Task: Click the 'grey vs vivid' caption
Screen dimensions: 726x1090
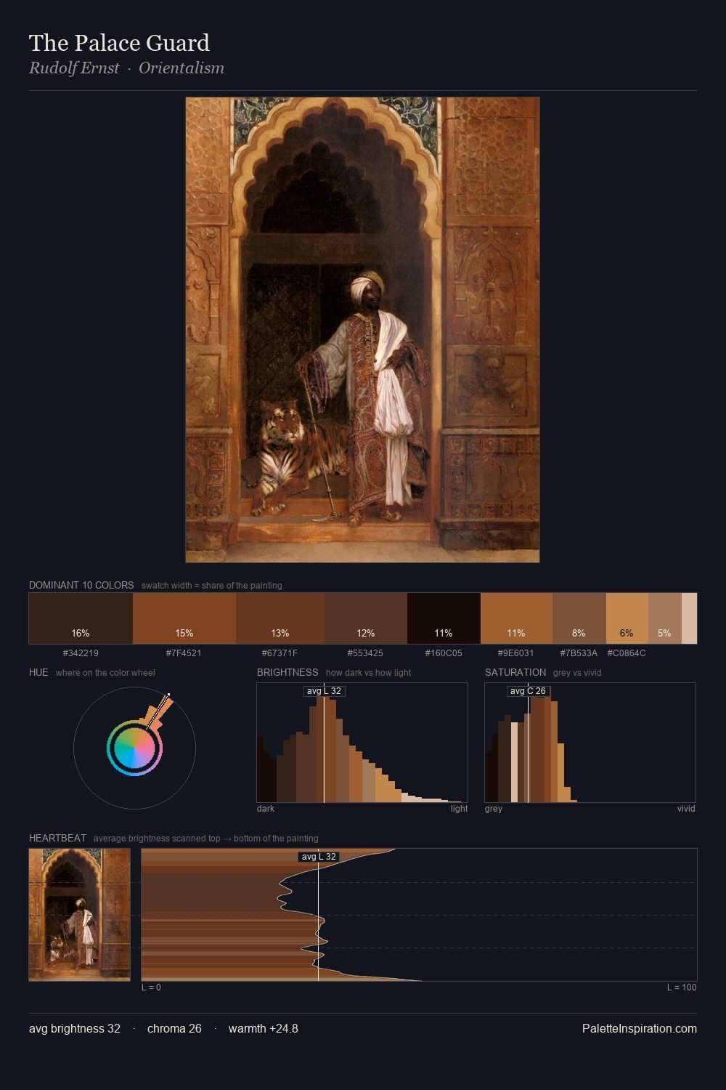Action: [577, 672]
